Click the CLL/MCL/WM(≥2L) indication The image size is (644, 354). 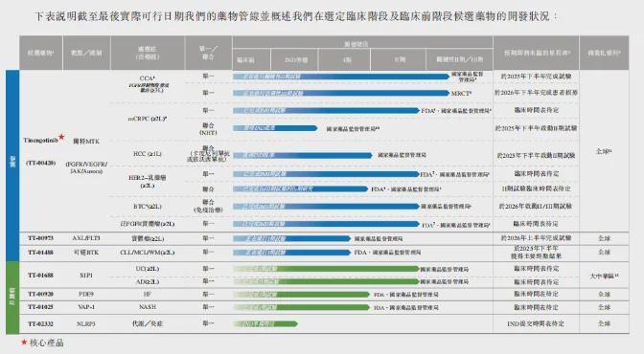click(147, 253)
